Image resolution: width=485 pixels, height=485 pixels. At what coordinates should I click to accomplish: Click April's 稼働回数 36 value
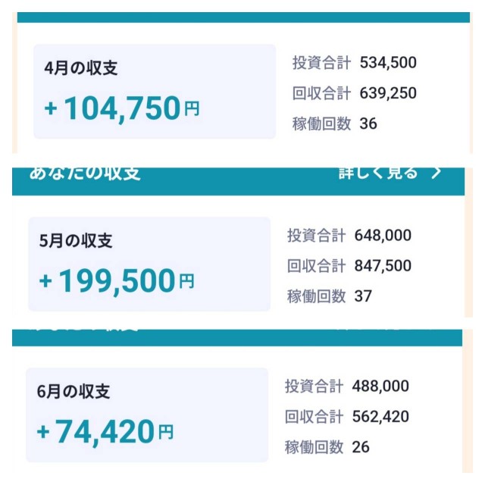click(x=368, y=124)
